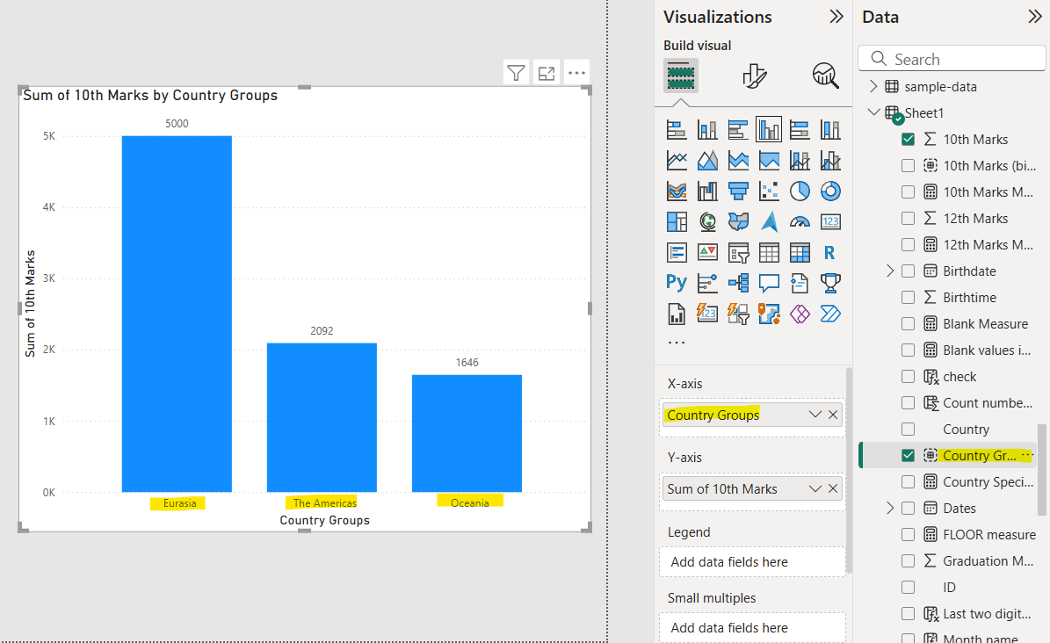Select the R script visual
The image size is (1050, 643).
[x=830, y=252]
